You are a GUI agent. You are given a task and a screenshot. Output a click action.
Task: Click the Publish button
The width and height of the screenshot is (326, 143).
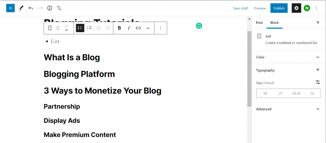[x=279, y=8]
